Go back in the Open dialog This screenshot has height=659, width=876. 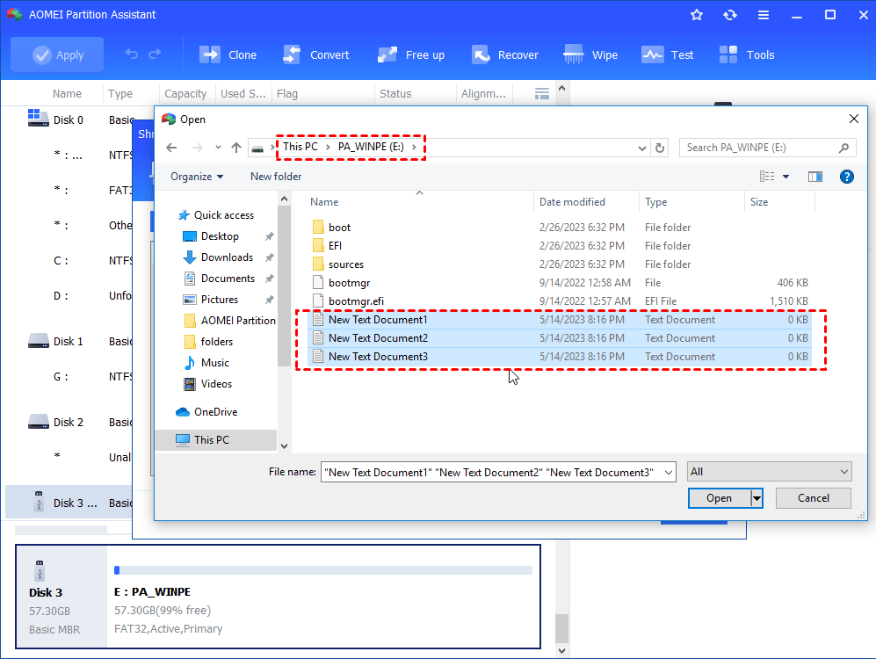(171, 148)
